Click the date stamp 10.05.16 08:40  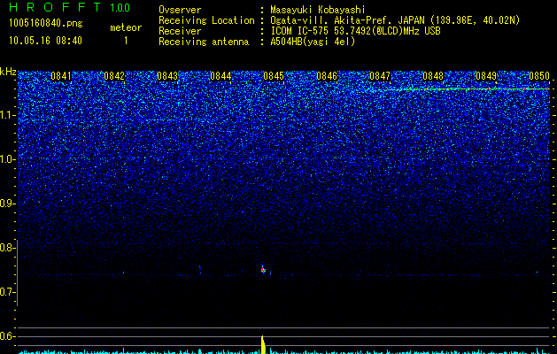pos(45,41)
